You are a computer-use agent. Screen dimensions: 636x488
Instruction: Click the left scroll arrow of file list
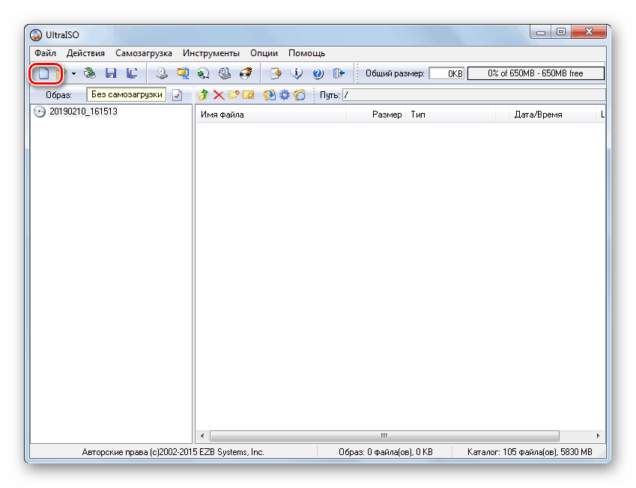click(x=202, y=436)
